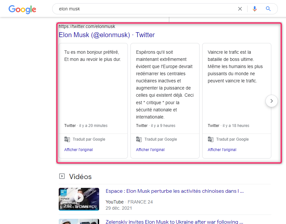Image resolution: width=286 pixels, height=224 pixels.
Task: Open Elon Musk (@elonmusk) Twitter result
Action: (107, 35)
